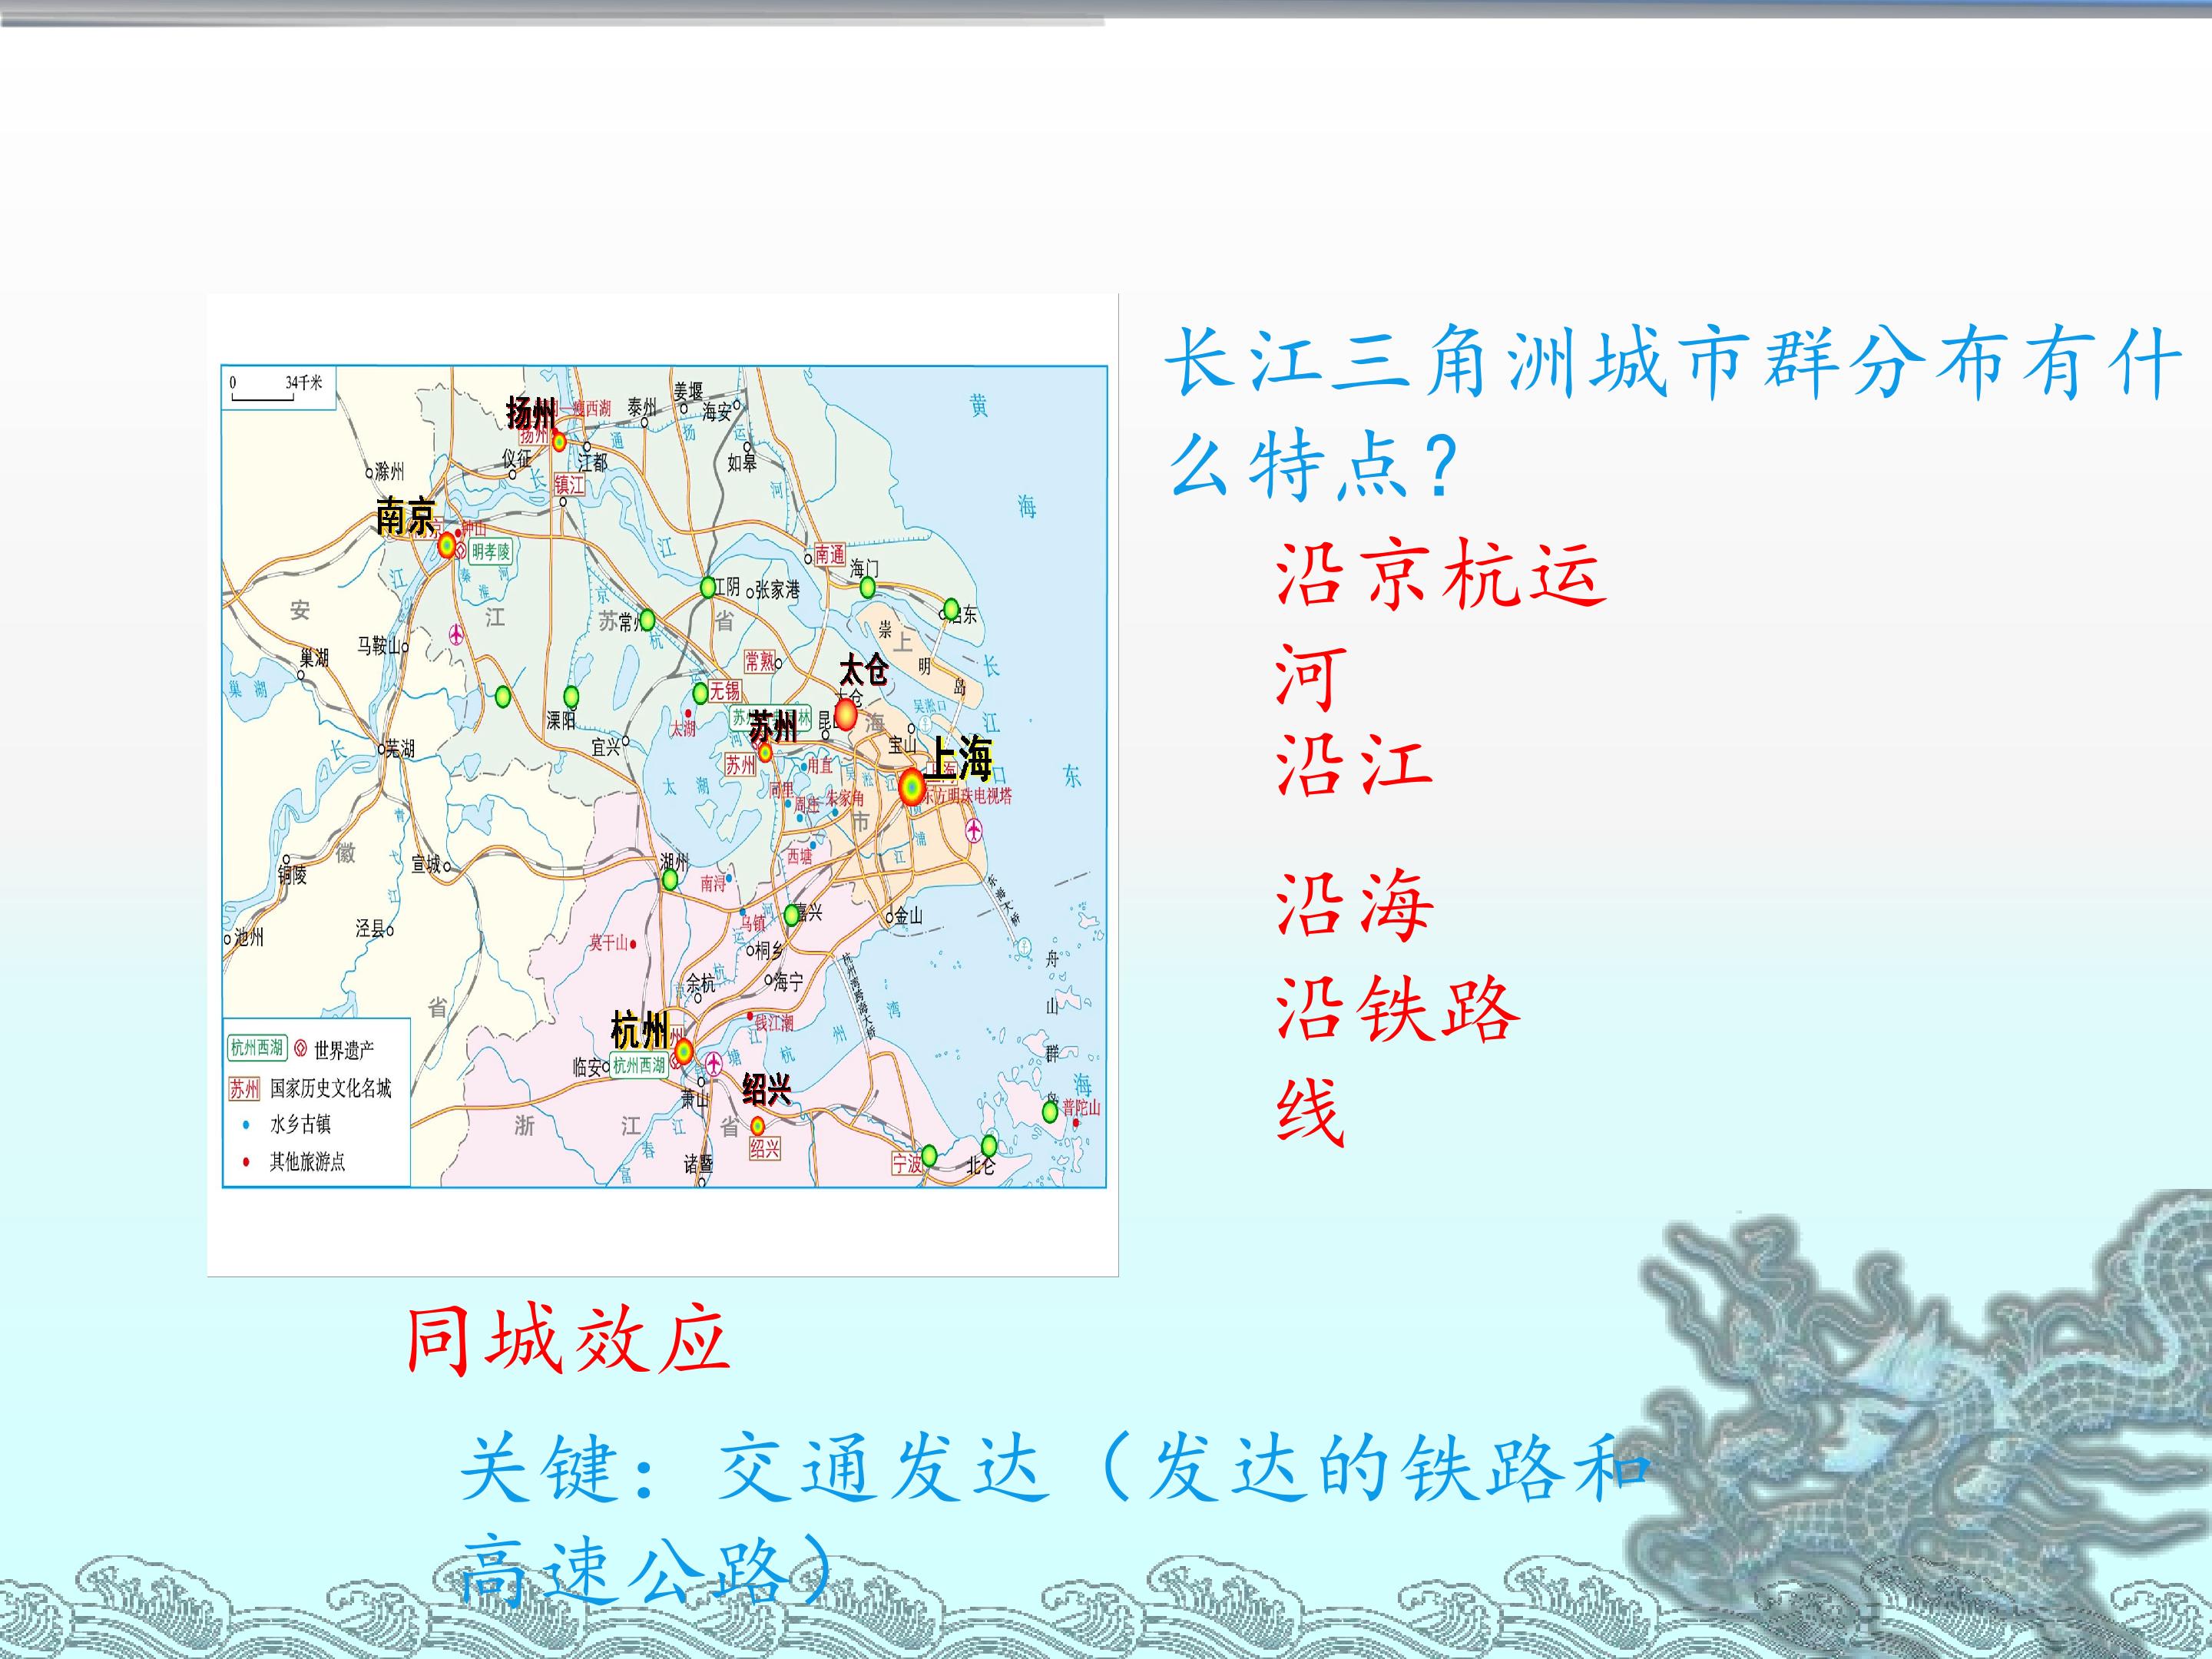The height and width of the screenshot is (1659, 2212).
Task: Click the airport icon east of Shanghai
Action: click(x=973, y=830)
